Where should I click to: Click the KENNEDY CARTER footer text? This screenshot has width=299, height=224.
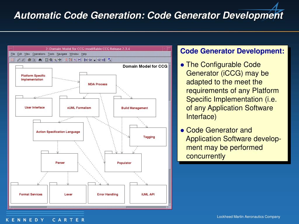pos(45,220)
